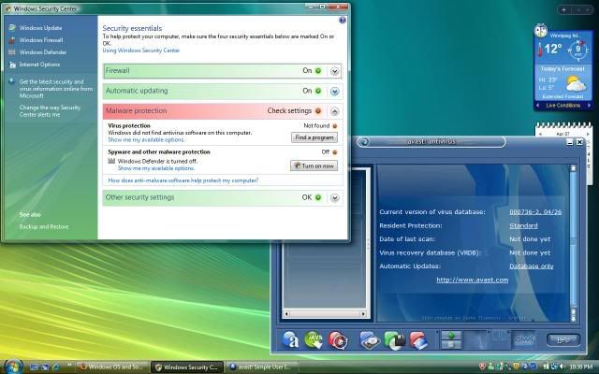599x374 pixels.
Task: Open Internet Options from the sidebar
Action: pos(39,65)
